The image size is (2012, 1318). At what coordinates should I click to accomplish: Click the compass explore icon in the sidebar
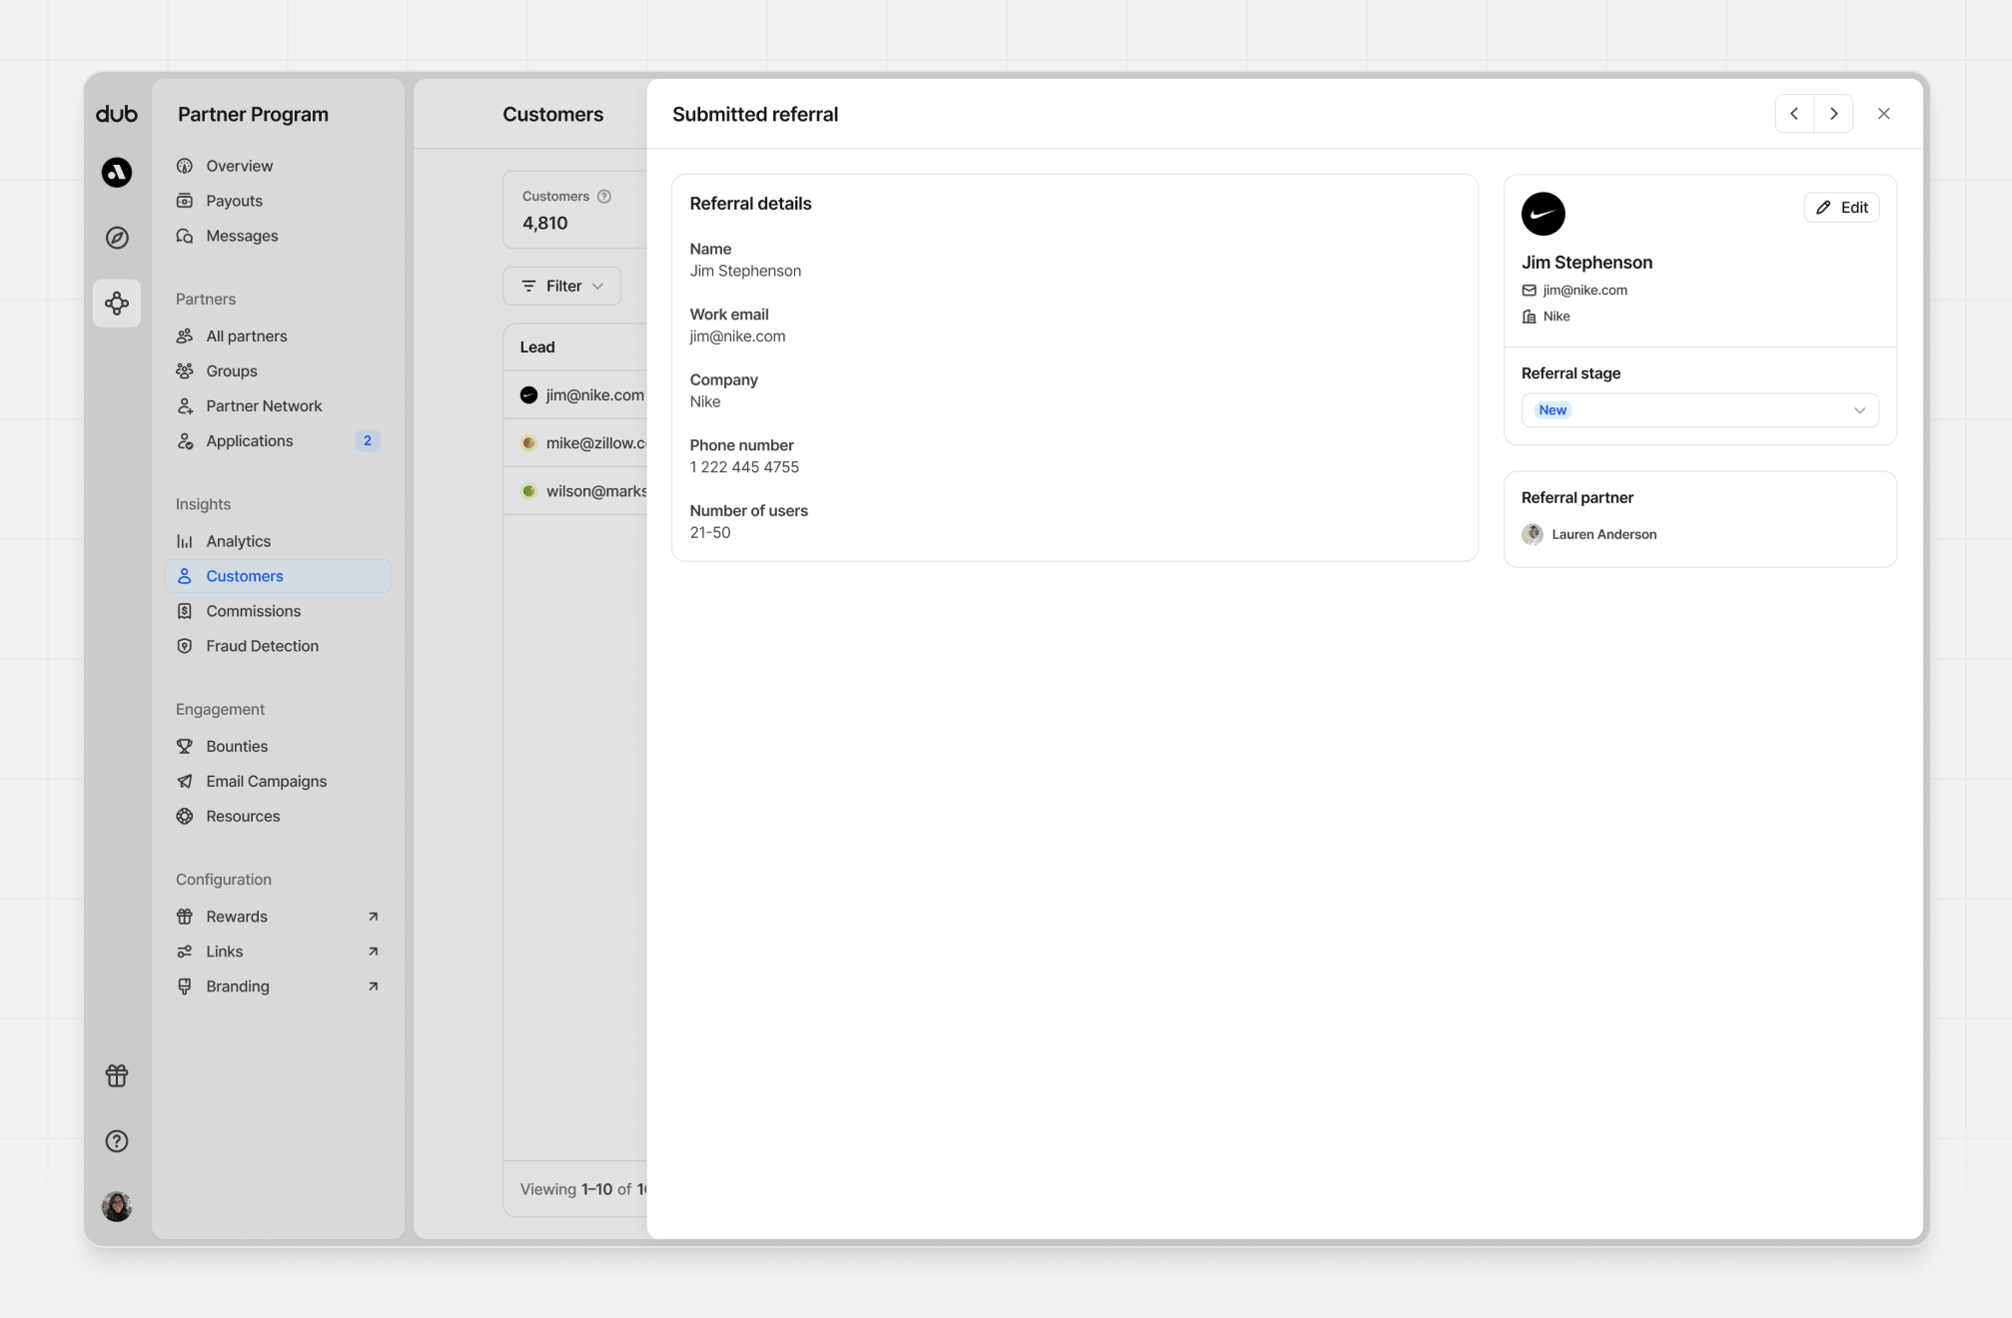click(x=117, y=238)
